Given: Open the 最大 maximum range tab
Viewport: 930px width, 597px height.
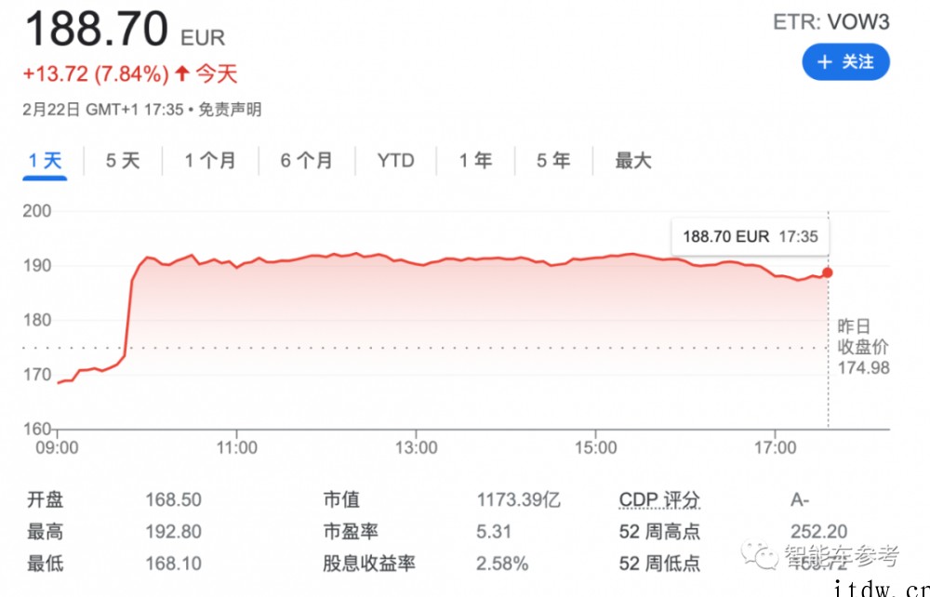Looking at the screenshot, I should pos(632,161).
